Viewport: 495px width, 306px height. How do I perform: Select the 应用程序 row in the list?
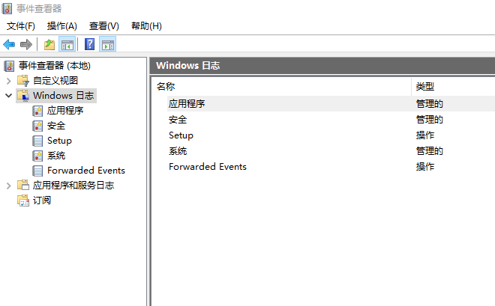point(331,103)
